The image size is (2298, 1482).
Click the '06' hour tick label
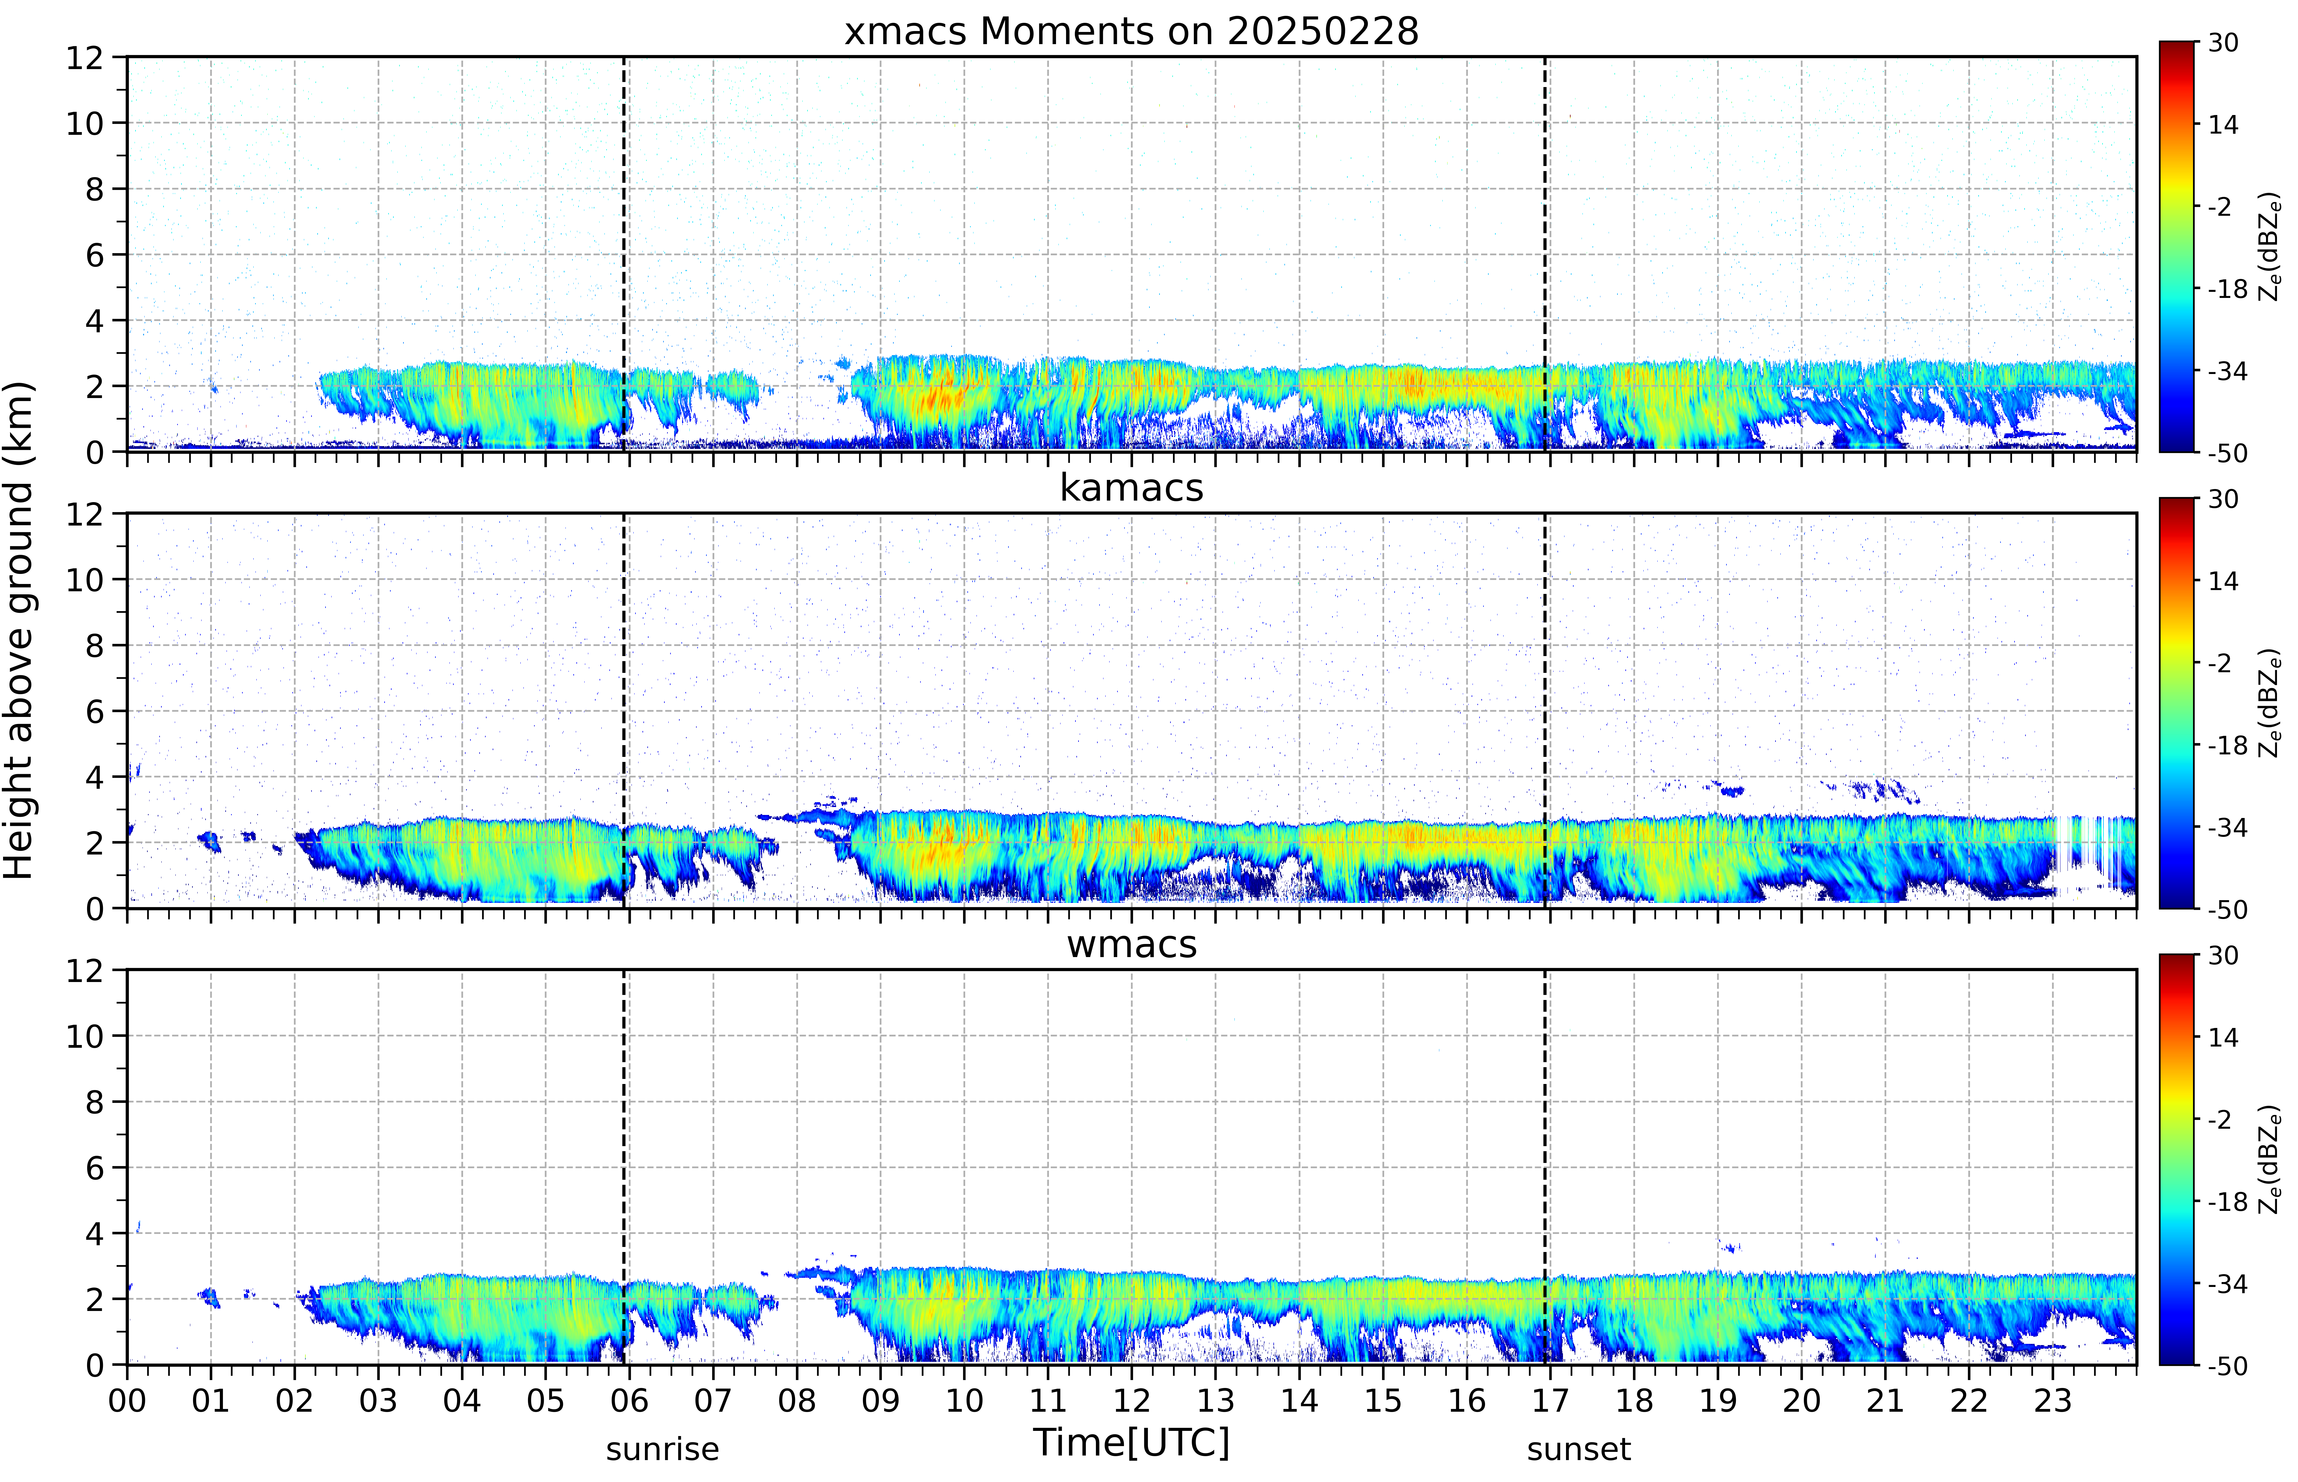point(630,1401)
